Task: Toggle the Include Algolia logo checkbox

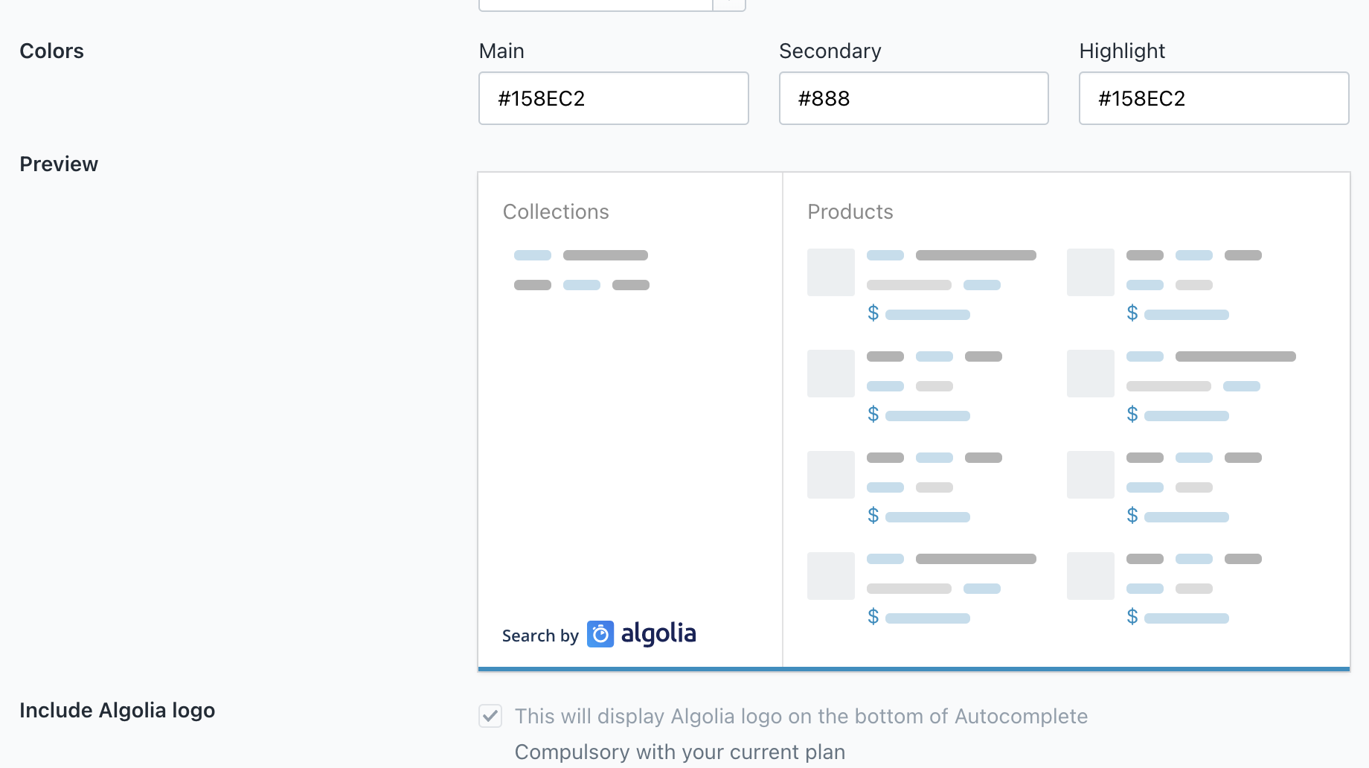Action: [490, 716]
